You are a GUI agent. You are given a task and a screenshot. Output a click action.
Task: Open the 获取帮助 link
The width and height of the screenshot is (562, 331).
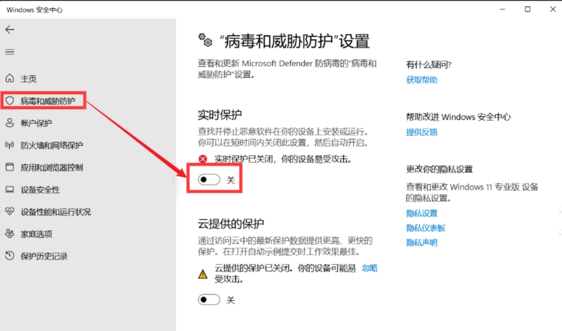click(421, 80)
